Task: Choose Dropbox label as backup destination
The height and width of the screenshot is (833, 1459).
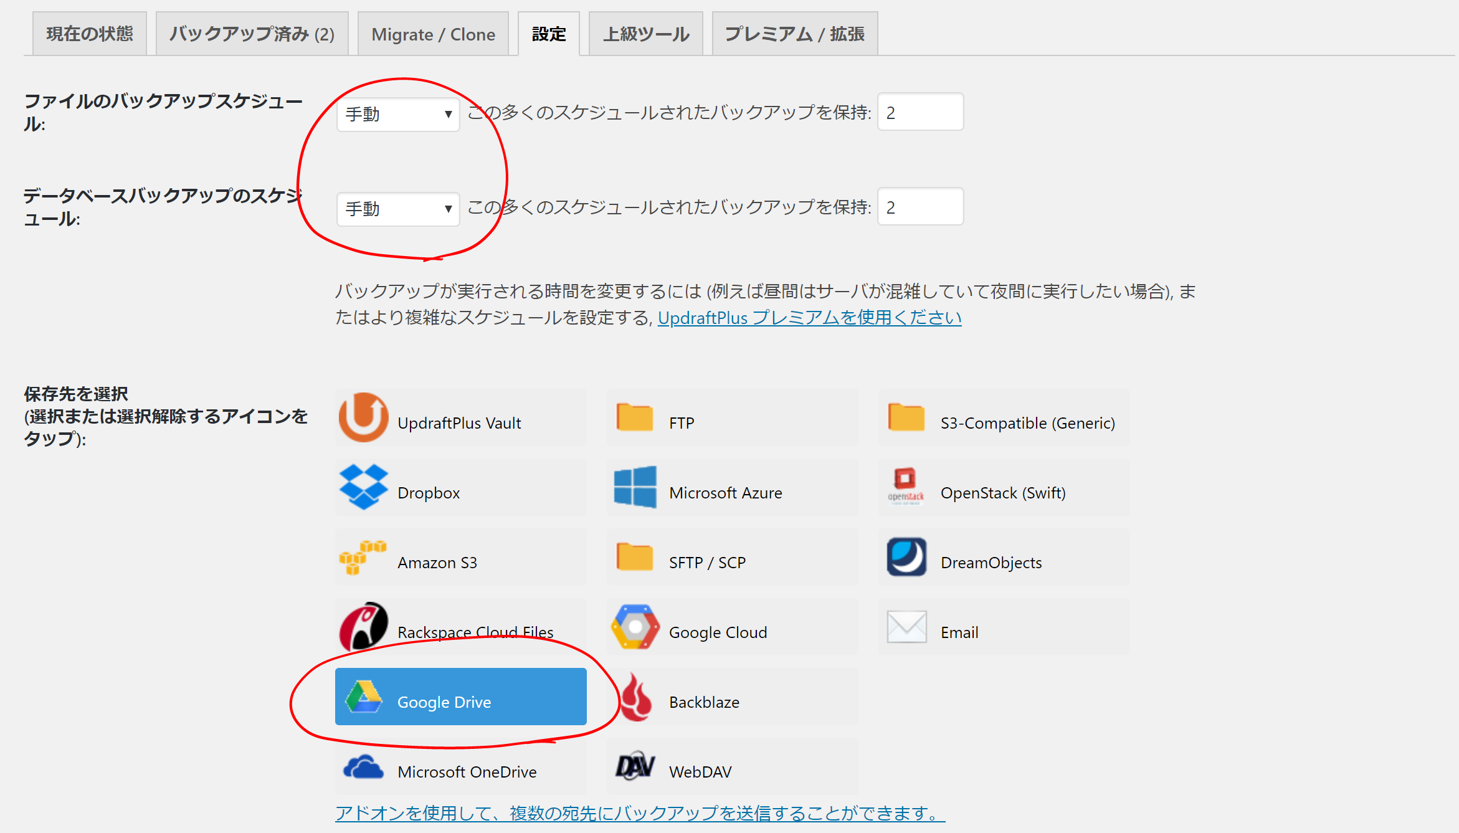Action: (429, 493)
